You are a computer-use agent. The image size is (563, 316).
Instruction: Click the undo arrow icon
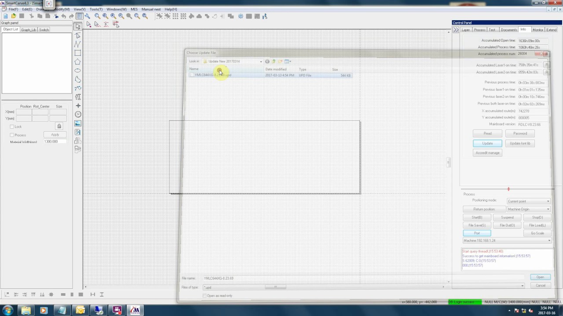point(64,16)
